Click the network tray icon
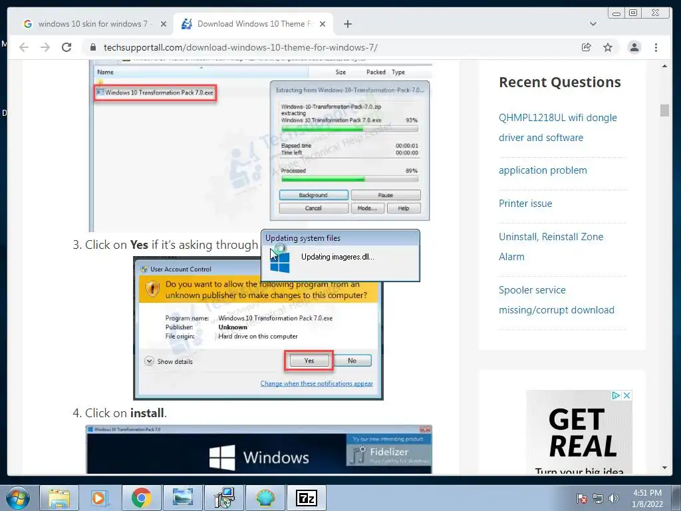 (x=598, y=498)
